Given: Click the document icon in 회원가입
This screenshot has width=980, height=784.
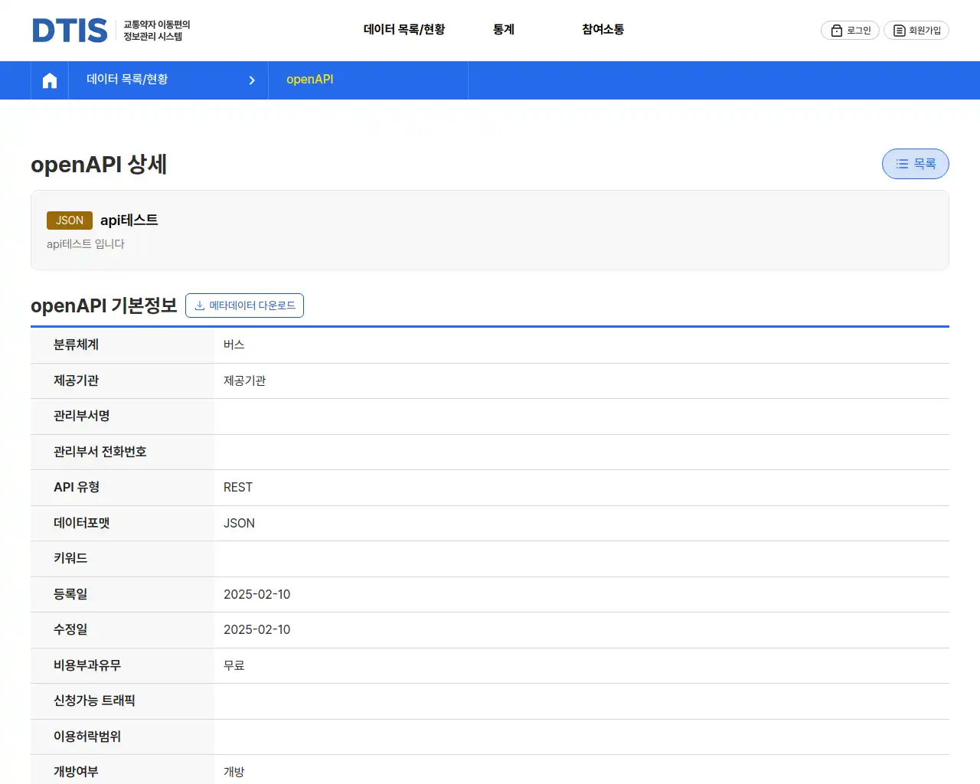Looking at the screenshot, I should 900,31.
